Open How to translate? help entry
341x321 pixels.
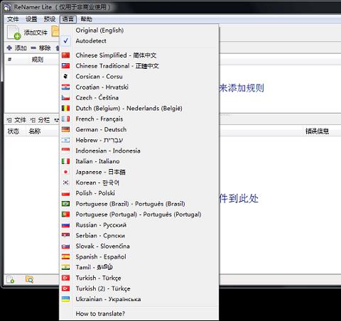139,314
